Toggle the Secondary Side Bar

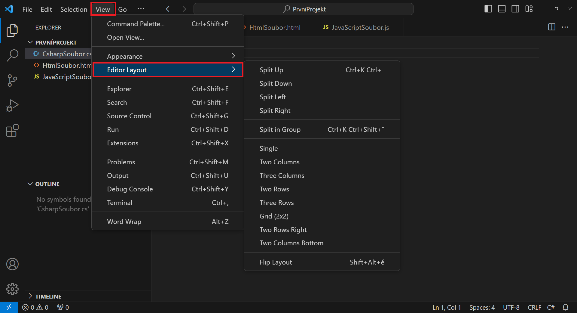coord(515,9)
